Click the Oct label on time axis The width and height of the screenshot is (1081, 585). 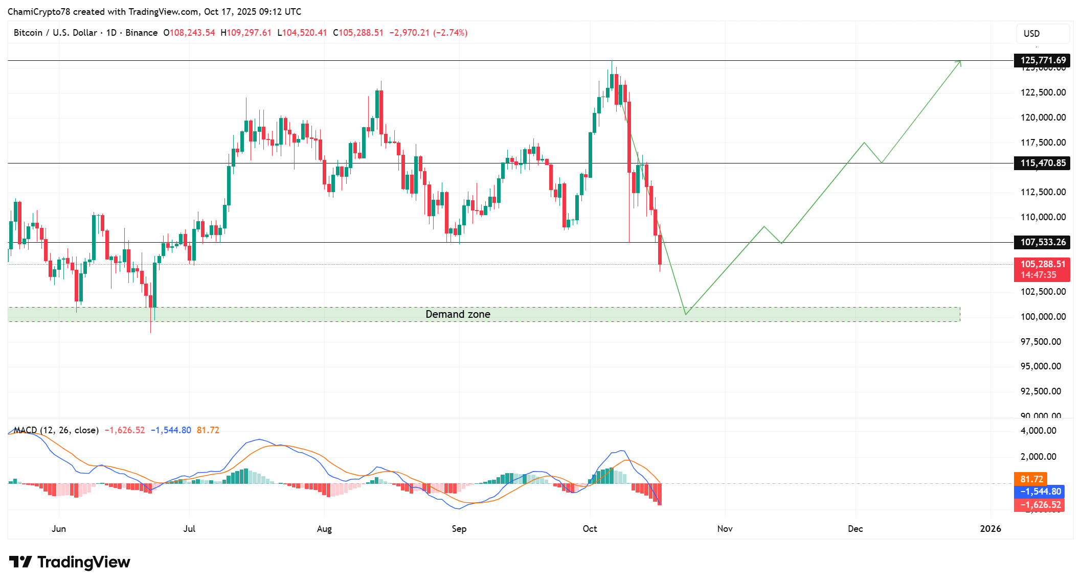click(x=590, y=529)
